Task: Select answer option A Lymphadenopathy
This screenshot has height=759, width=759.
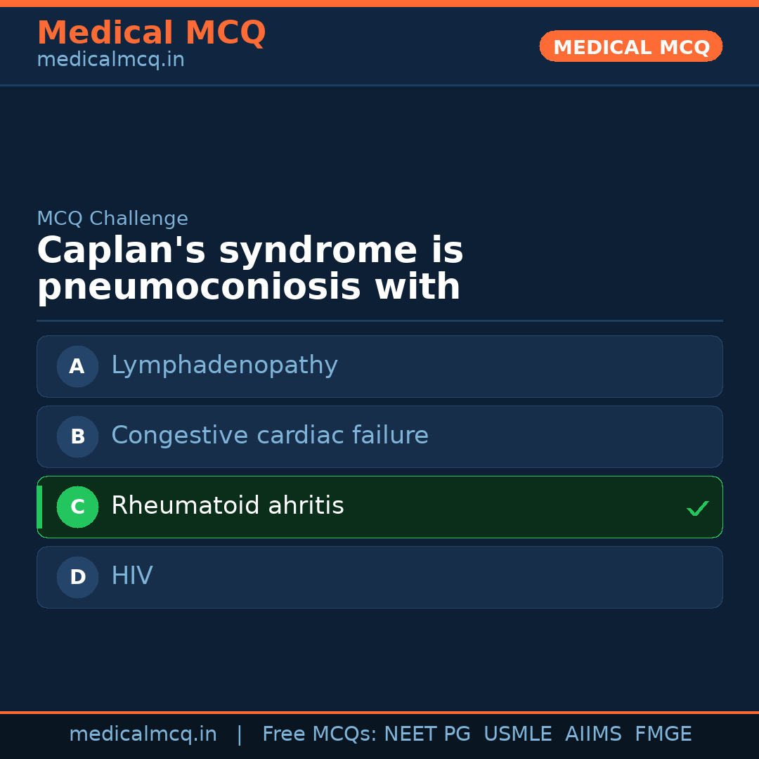Action: tap(379, 366)
